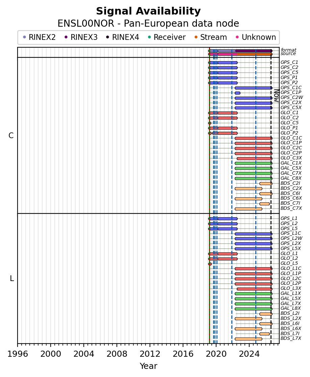This screenshot has width=310, height=377.
Task: Click the RINEX3 legend marker
Action: 66,37
